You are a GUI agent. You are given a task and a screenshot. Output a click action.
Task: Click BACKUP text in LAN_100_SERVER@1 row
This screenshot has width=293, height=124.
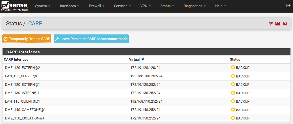click(243, 76)
